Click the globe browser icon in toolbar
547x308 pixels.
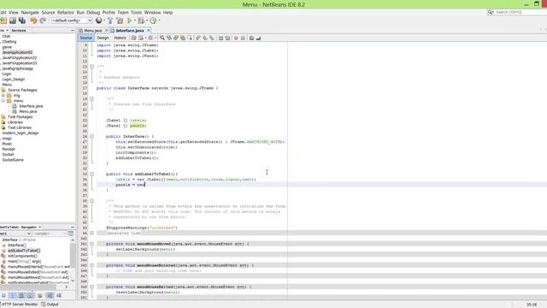(99, 21)
